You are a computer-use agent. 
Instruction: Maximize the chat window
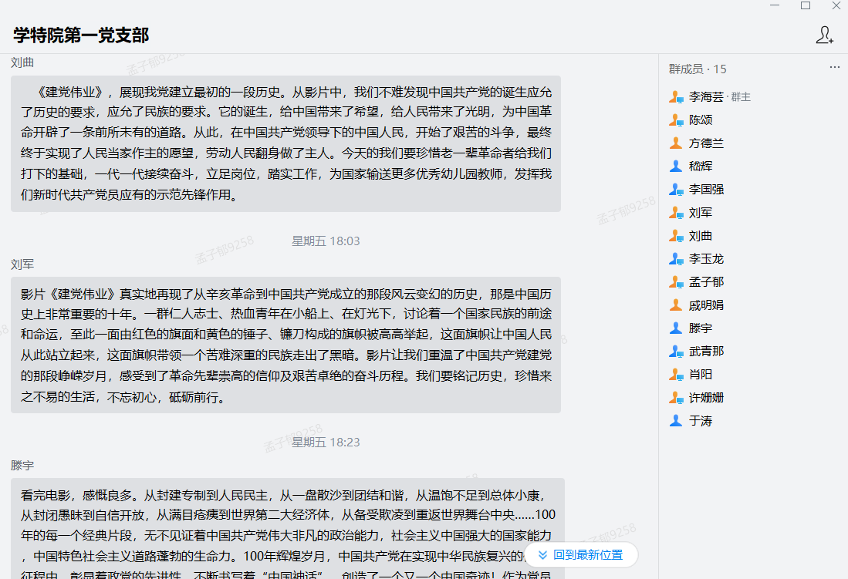806,5
